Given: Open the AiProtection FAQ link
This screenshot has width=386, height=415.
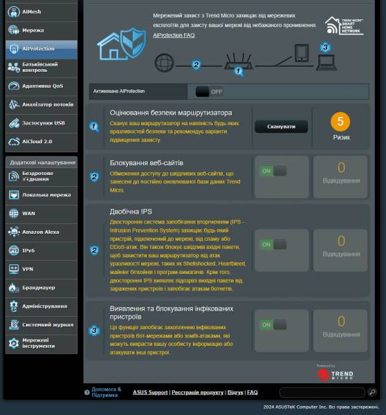Looking at the screenshot, I should click(174, 35).
